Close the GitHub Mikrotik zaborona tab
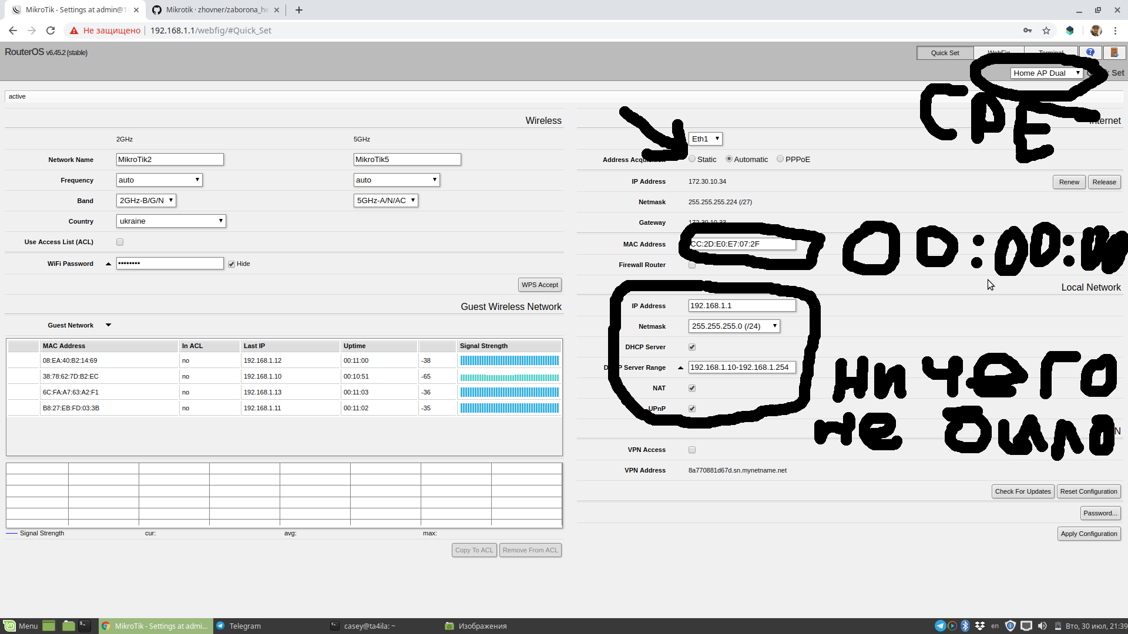The height and width of the screenshot is (634, 1128). pyautogui.click(x=277, y=10)
